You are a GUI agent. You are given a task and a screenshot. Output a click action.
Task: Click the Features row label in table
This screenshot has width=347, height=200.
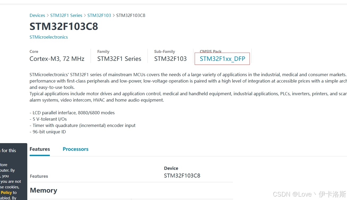[x=39, y=176]
